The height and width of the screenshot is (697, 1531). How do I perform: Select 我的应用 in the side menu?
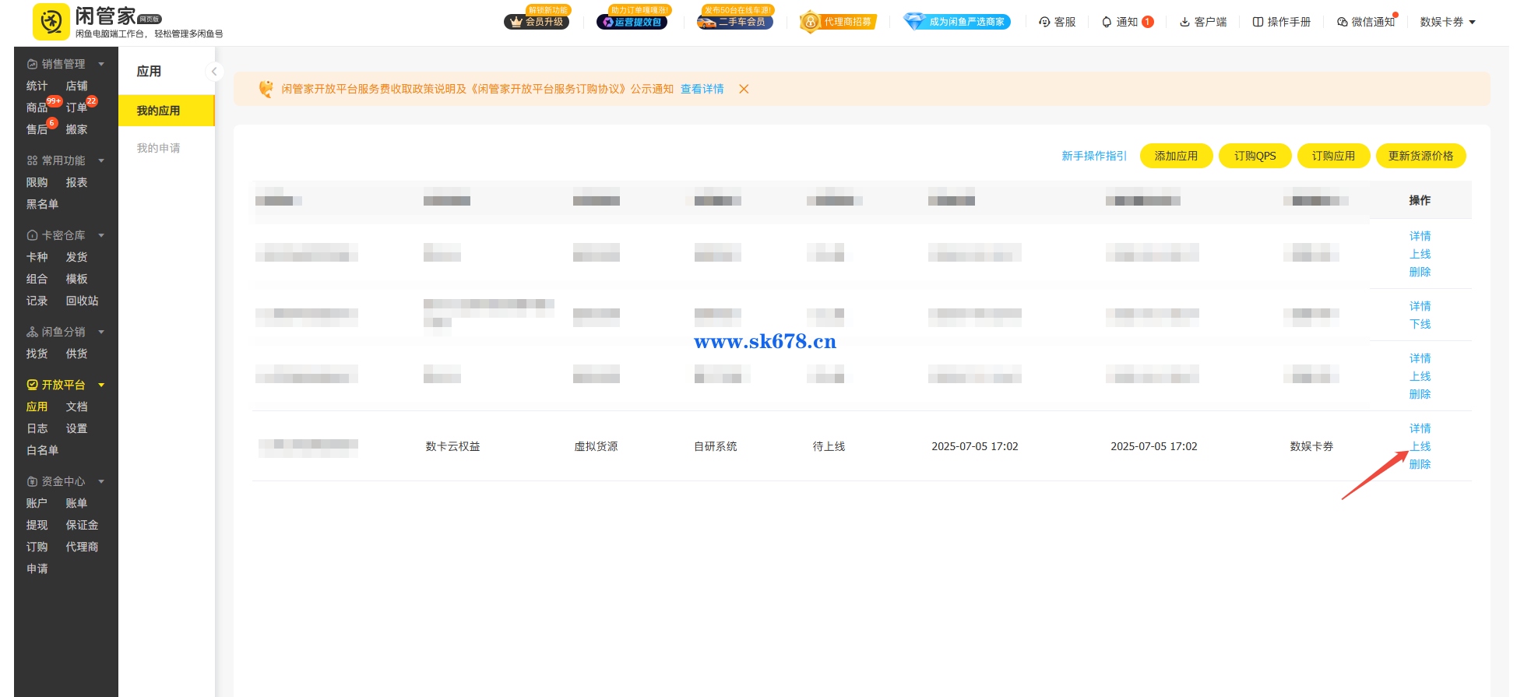click(158, 111)
